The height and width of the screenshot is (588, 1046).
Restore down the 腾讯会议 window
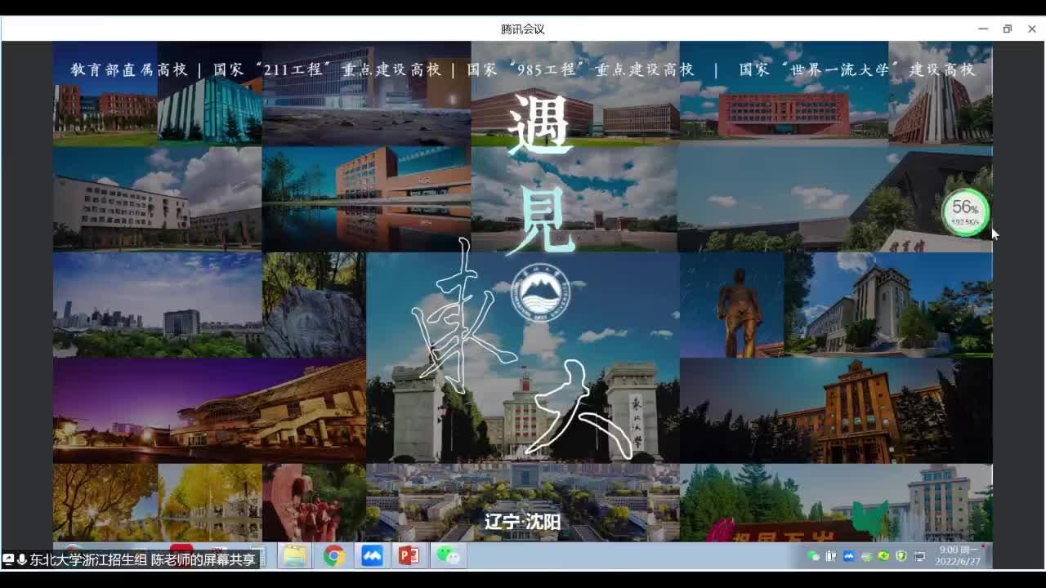click(1007, 29)
